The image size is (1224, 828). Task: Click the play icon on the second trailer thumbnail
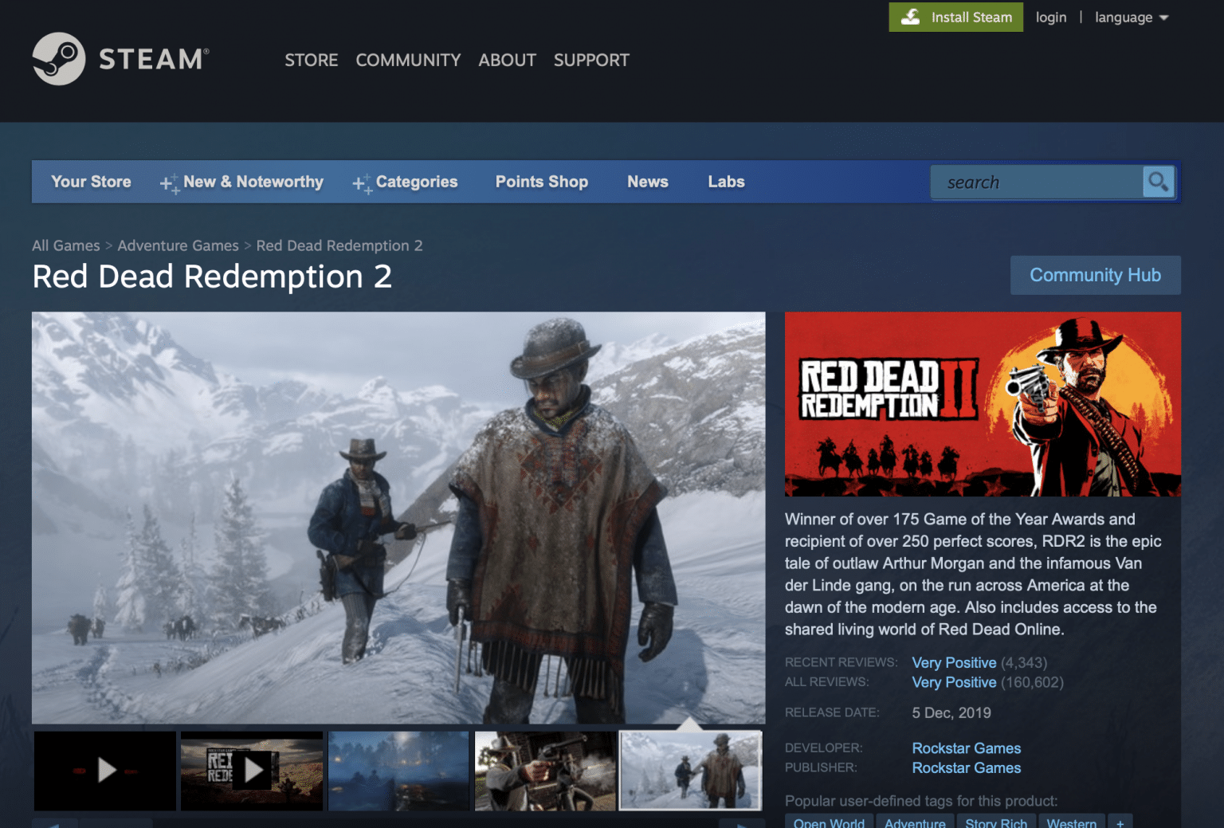[255, 771]
